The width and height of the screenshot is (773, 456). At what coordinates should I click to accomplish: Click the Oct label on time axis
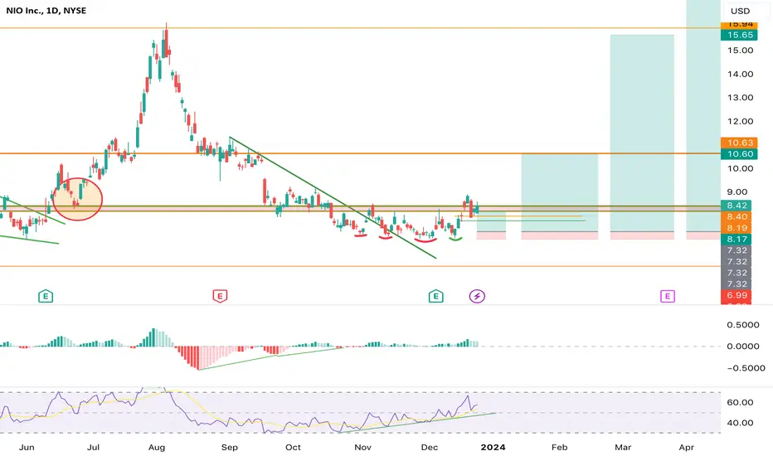pyautogui.click(x=293, y=448)
